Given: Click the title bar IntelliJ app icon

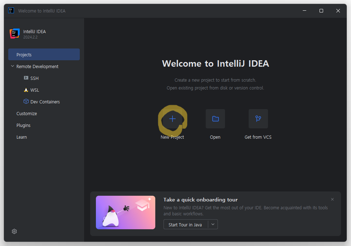Looking at the screenshot, I should [x=11, y=10].
